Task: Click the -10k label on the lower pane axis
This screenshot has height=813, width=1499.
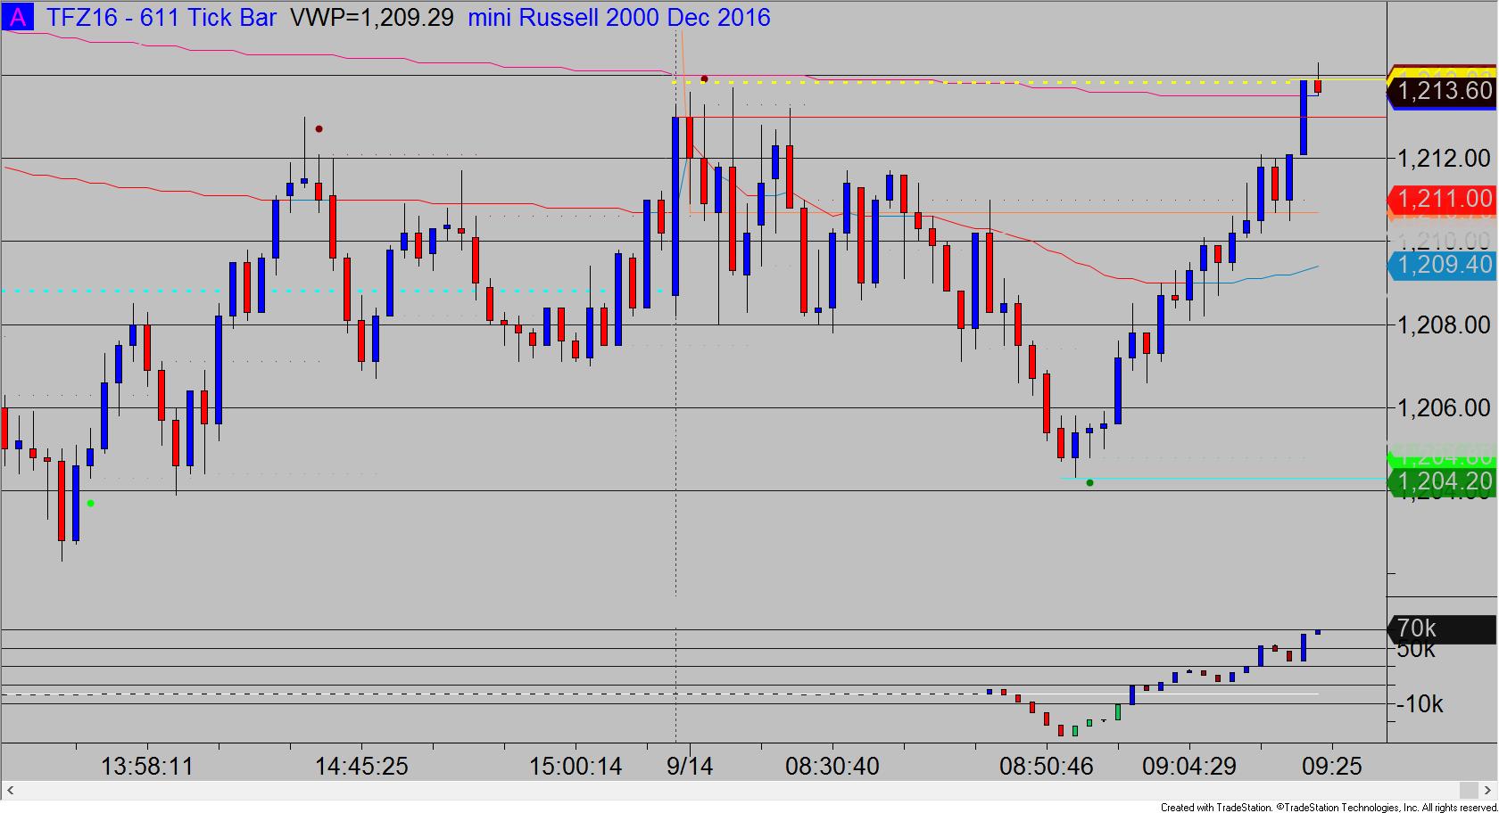Action: [1419, 704]
